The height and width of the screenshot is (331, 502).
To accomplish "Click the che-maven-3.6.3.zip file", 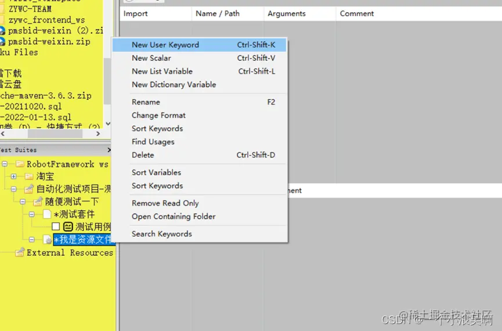I will point(46,96).
